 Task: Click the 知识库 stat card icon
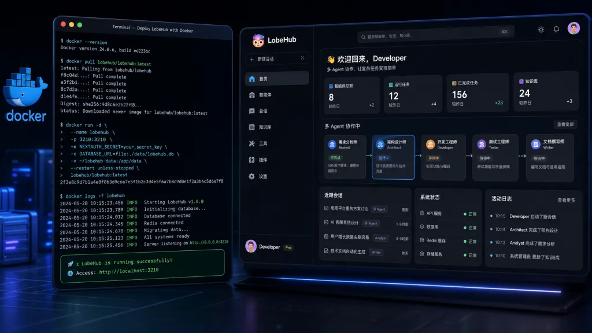click(x=521, y=82)
